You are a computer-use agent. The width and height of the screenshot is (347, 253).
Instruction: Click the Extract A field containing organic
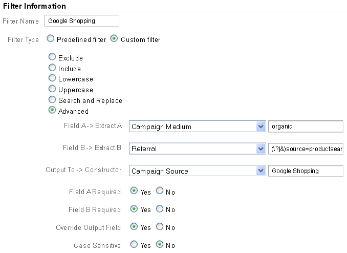coord(306,126)
